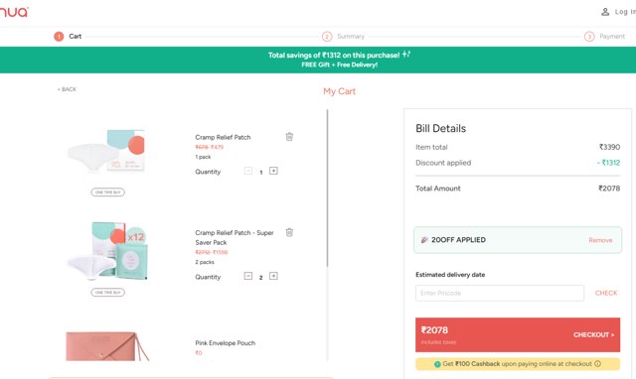Click Pink Envelope Pouch product name
This screenshot has height=379, width=636.
click(x=226, y=343)
